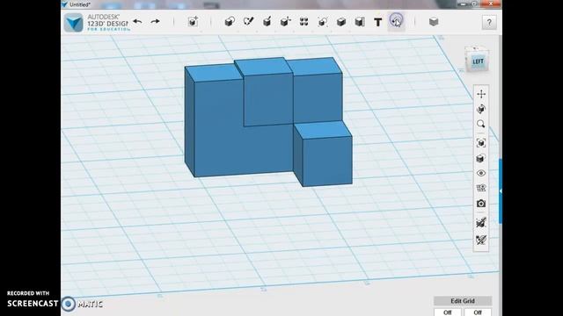Open the Construct tool menu

[267, 22]
